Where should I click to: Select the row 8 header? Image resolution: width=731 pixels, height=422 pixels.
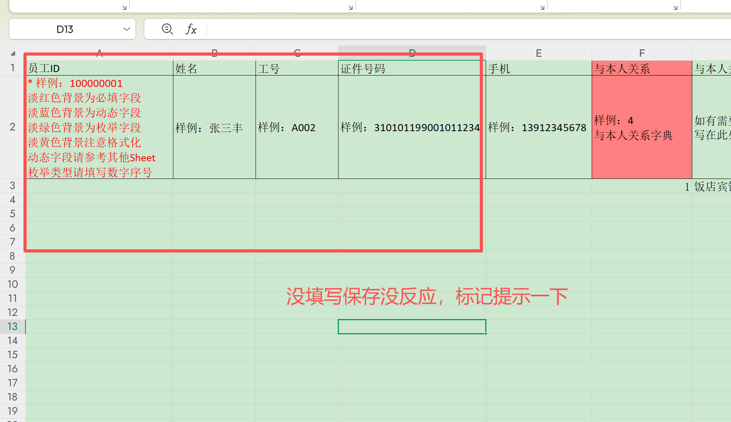click(13, 256)
